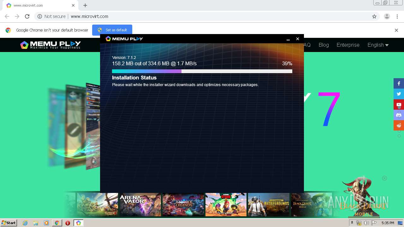Image resolution: width=404 pixels, height=227 pixels.
Task: Open the FAQ menu item
Action: coord(307,45)
